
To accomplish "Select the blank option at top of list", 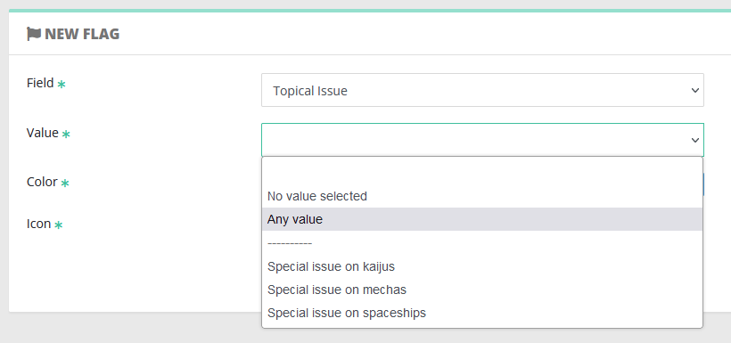I will click(482, 173).
